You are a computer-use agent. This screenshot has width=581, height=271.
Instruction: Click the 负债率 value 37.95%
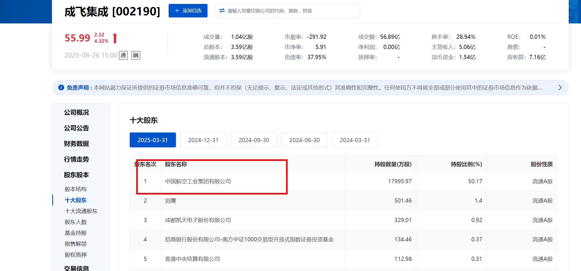click(317, 57)
